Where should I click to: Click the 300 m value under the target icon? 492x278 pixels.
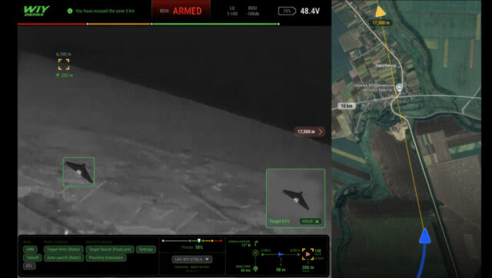(x=307, y=267)
